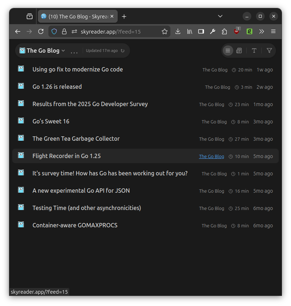Refresh the feed next to 'Updated 17m ago'
The height and width of the screenshot is (306, 291).
click(x=123, y=51)
